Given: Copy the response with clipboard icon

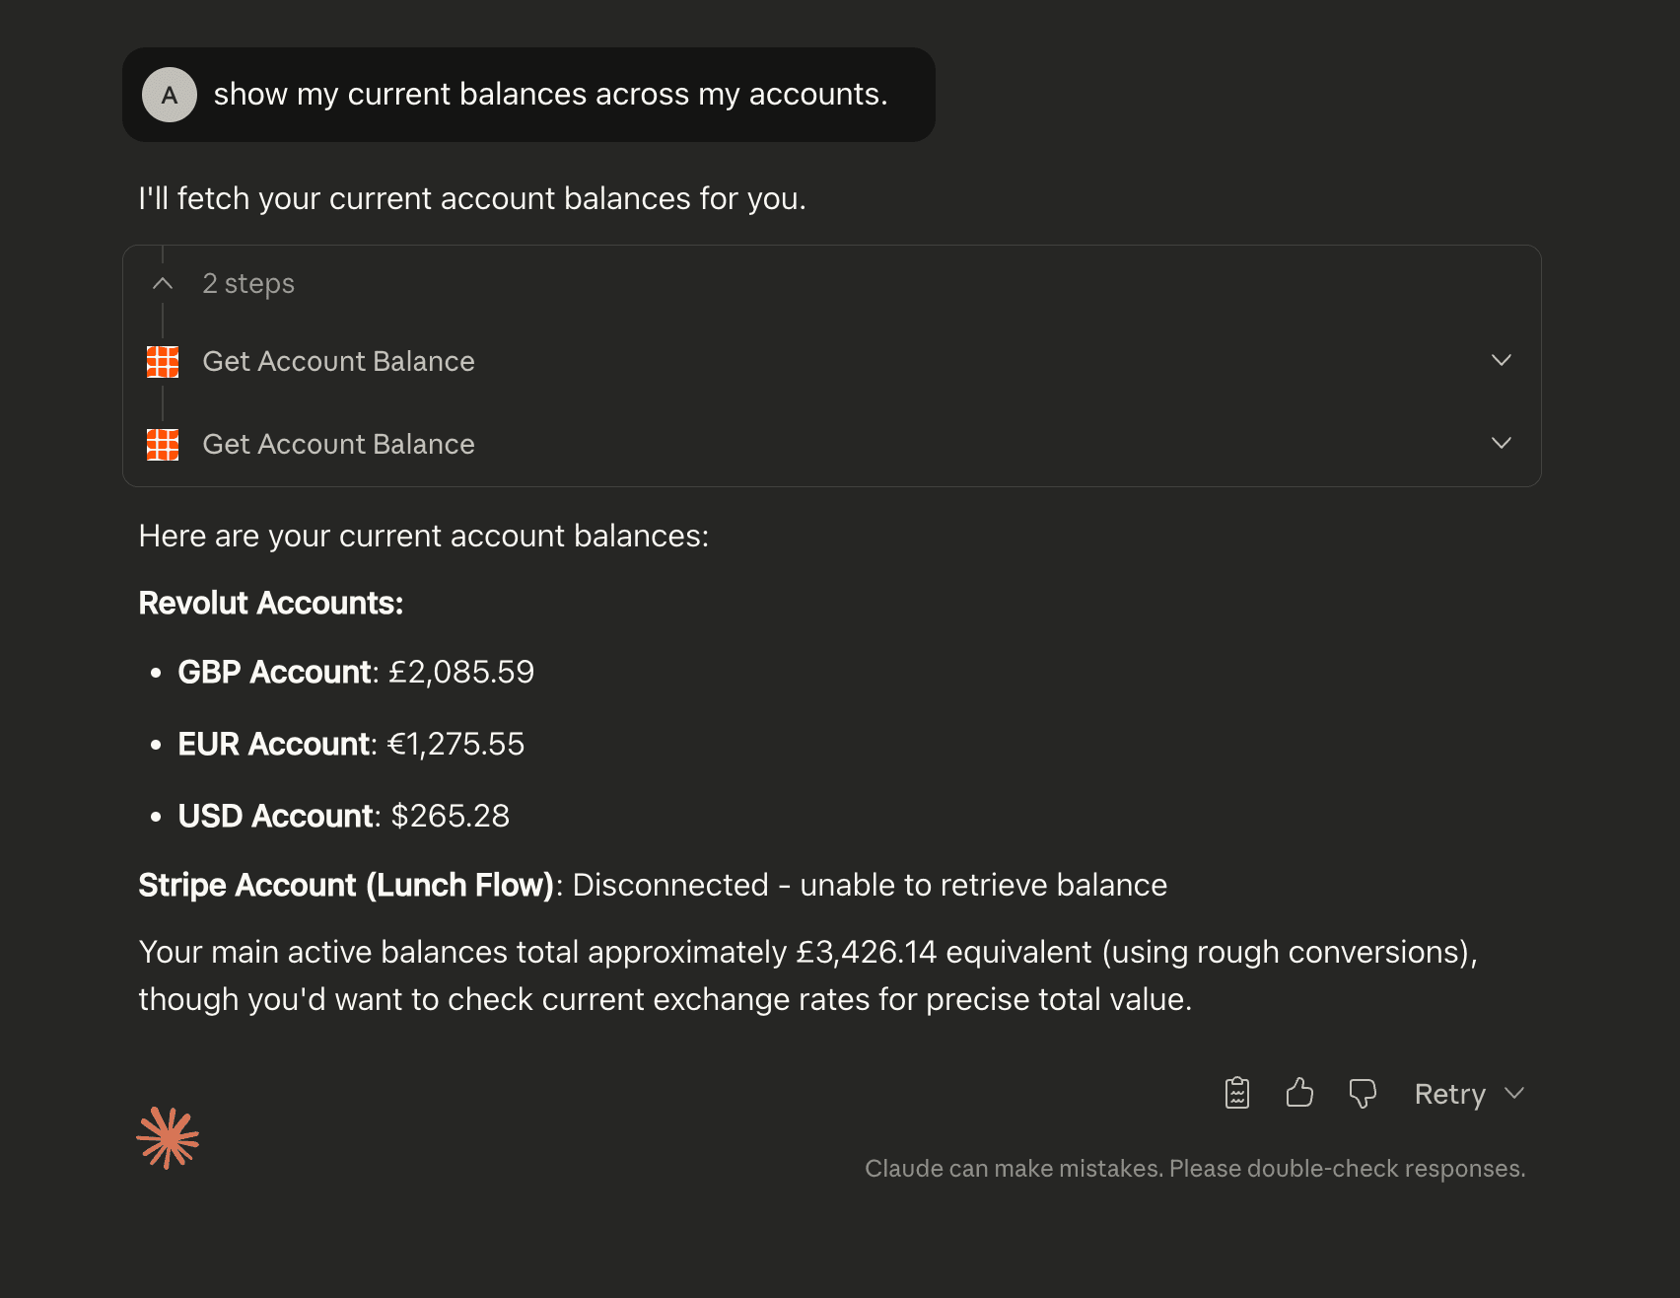Looking at the screenshot, I should pos(1237,1093).
